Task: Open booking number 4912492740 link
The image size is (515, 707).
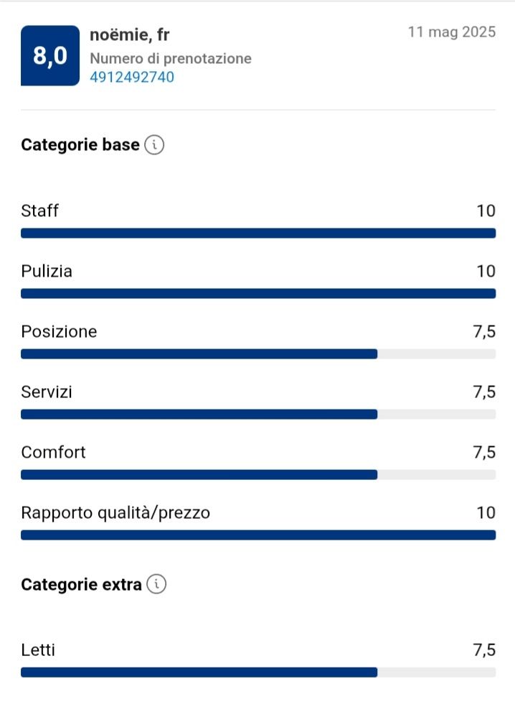Action: point(132,77)
